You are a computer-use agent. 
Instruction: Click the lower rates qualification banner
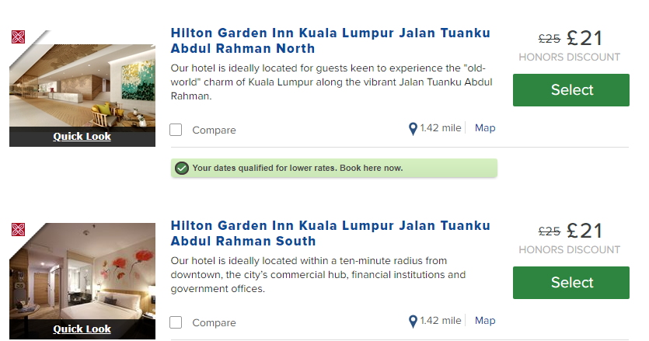pyautogui.click(x=334, y=168)
